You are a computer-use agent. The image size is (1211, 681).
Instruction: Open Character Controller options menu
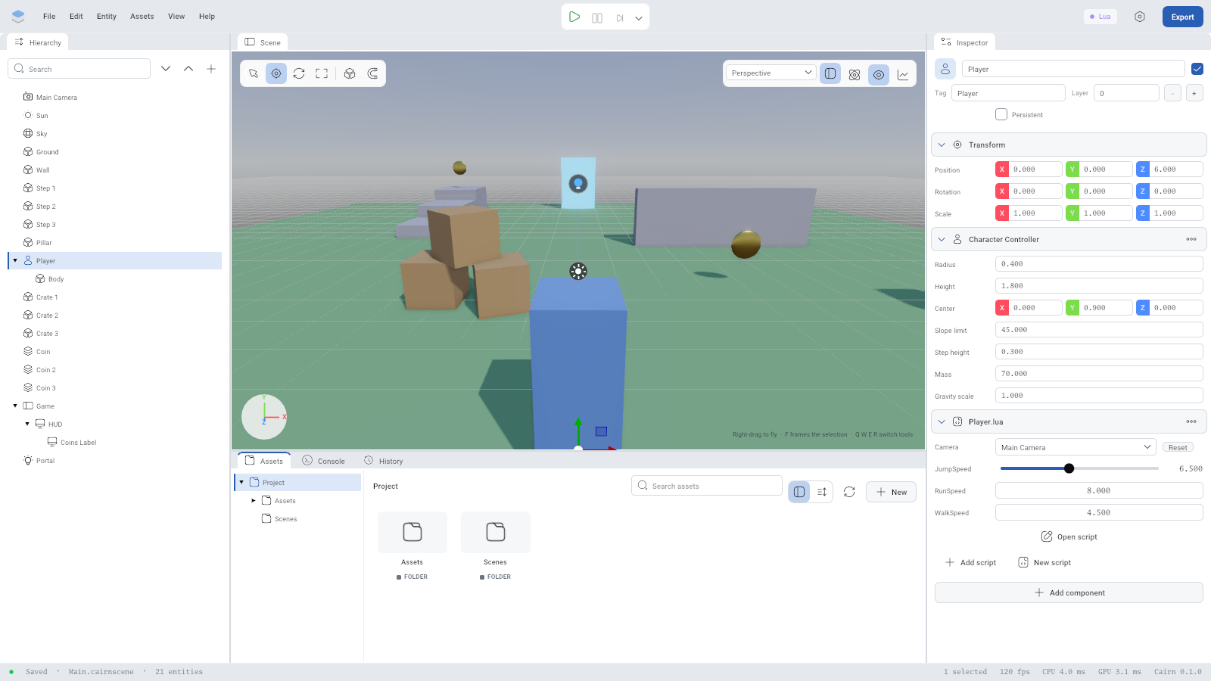pos(1191,239)
